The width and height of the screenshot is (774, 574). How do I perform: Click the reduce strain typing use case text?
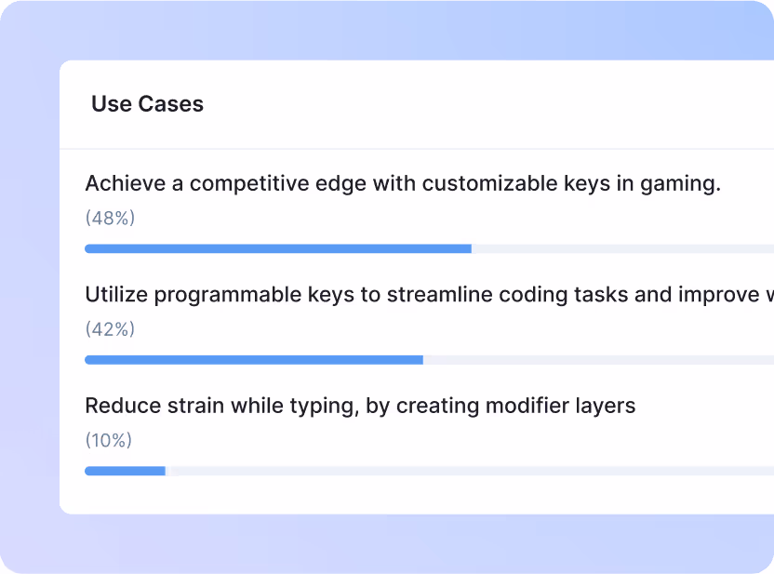point(360,406)
